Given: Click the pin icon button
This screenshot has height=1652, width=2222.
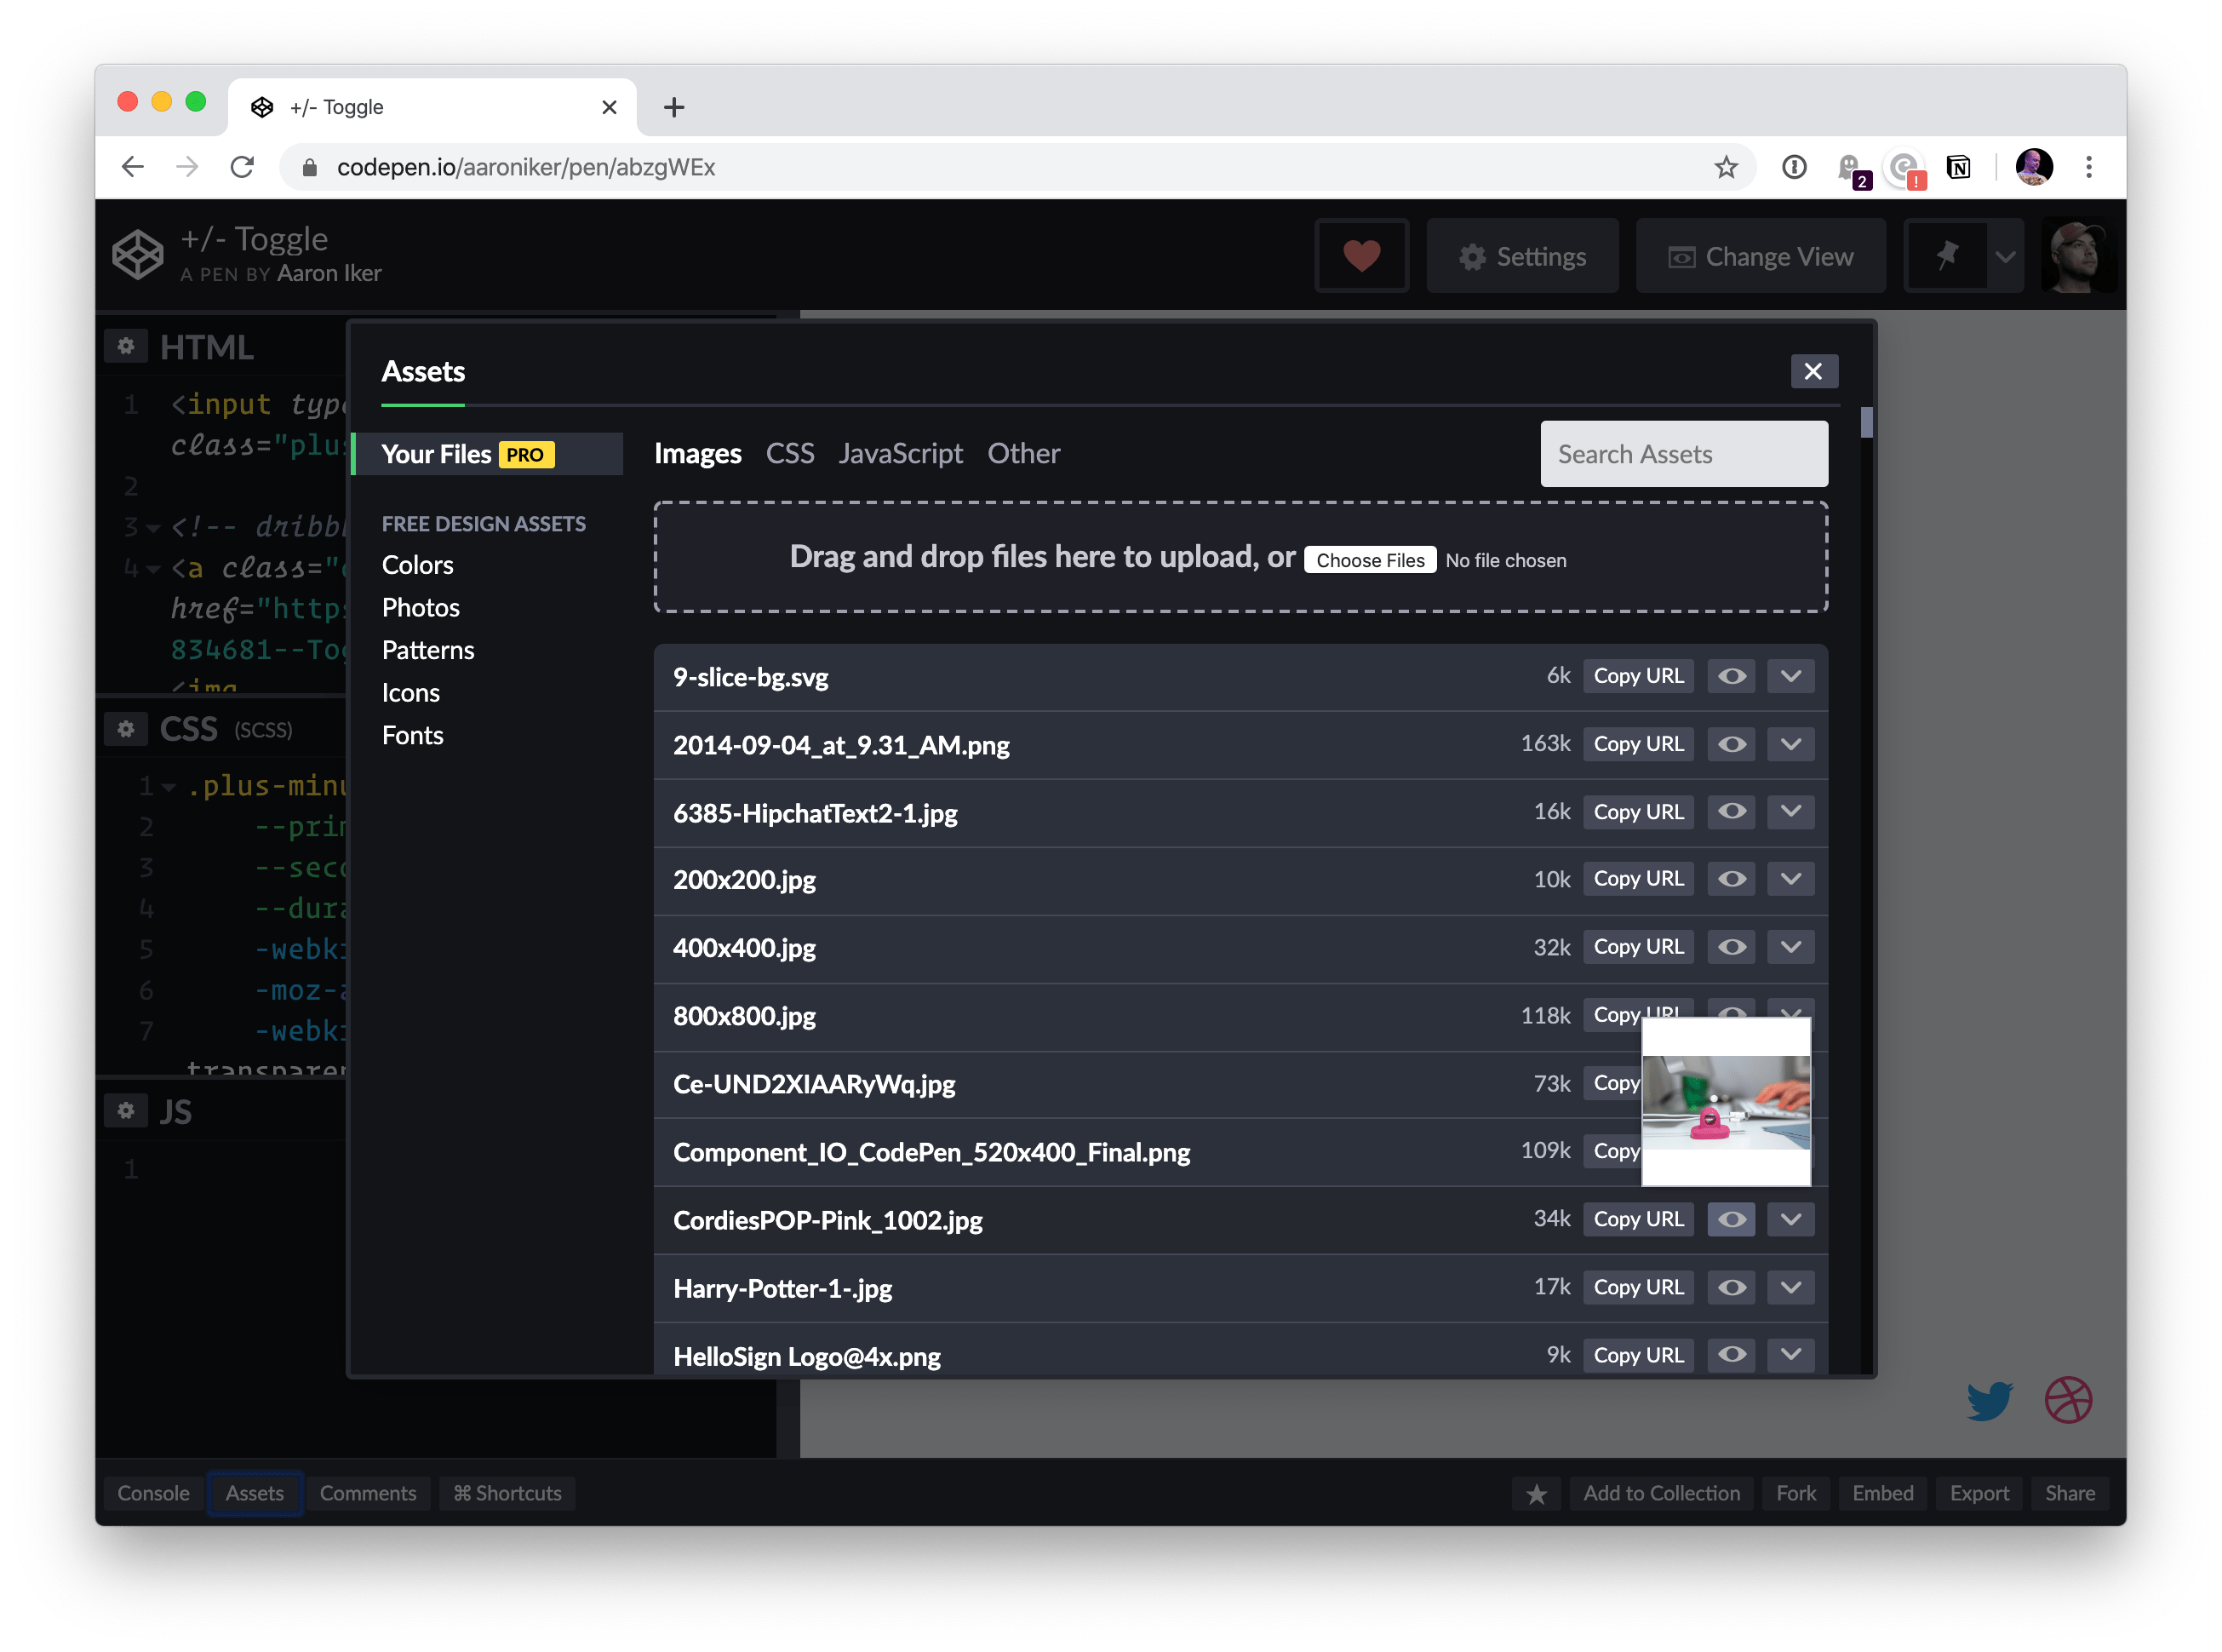Looking at the screenshot, I should 1946,257.
